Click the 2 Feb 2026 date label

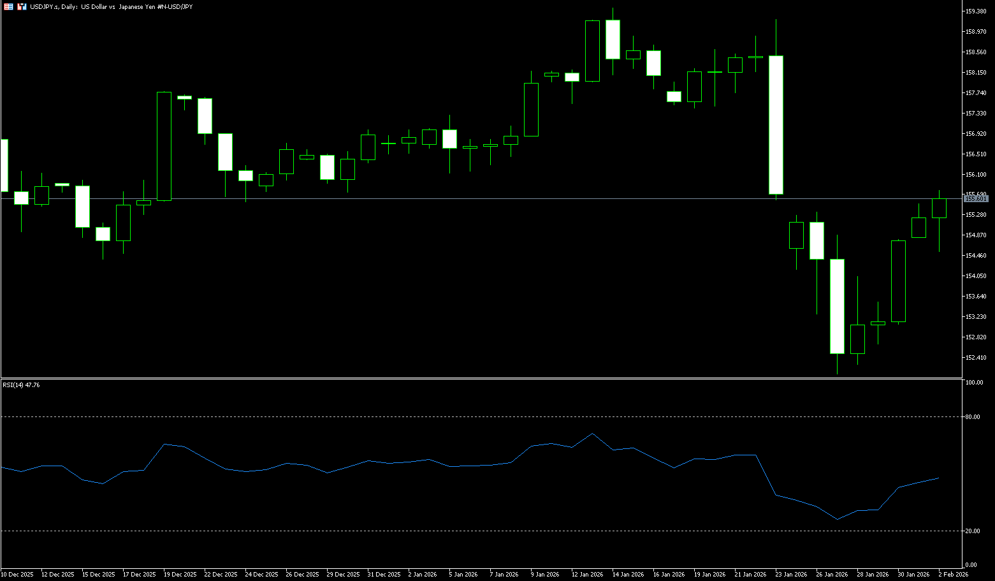click(953, 575)
